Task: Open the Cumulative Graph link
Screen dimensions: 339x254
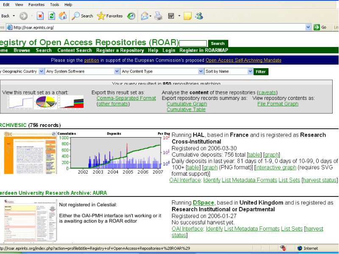Action: coord(187,104)
